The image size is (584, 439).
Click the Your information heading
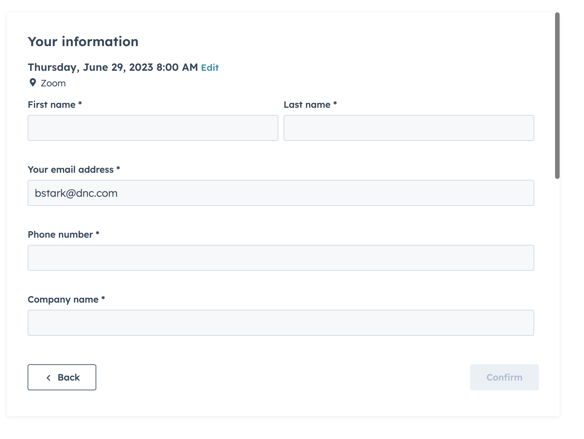click(x=83, y=41)
